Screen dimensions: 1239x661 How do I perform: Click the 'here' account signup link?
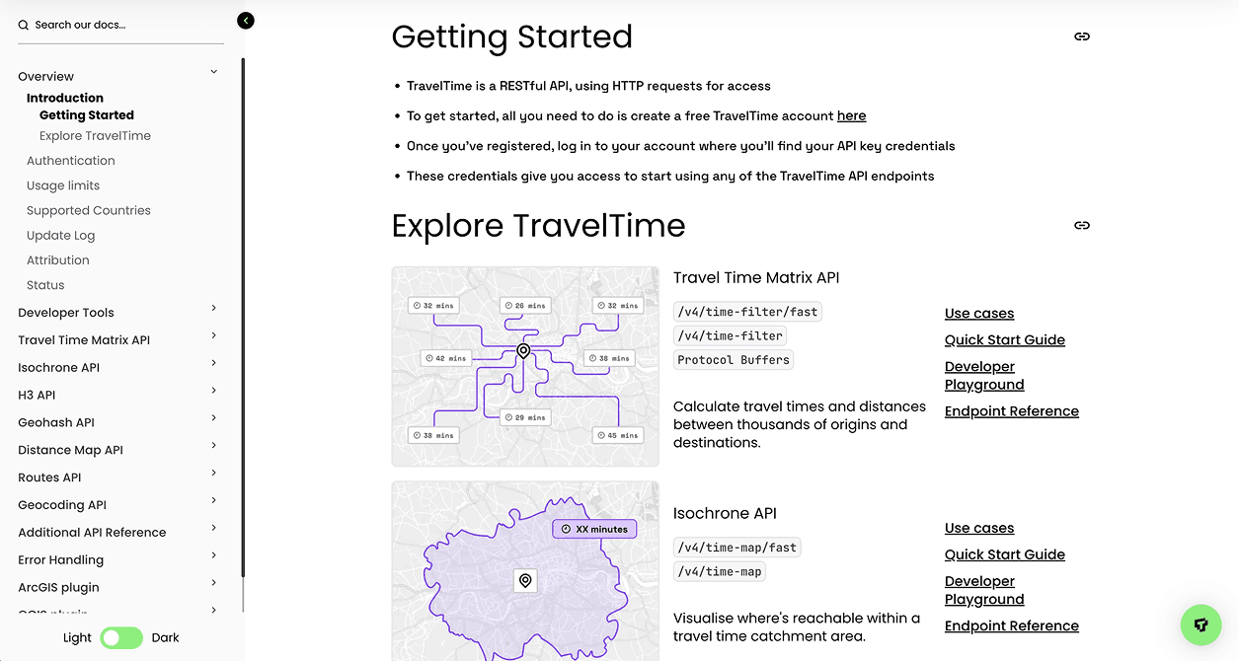[x=851, y=115]
